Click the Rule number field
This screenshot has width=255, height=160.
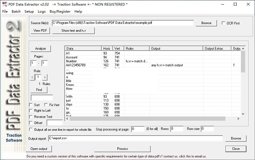click(x=38, y=77)
